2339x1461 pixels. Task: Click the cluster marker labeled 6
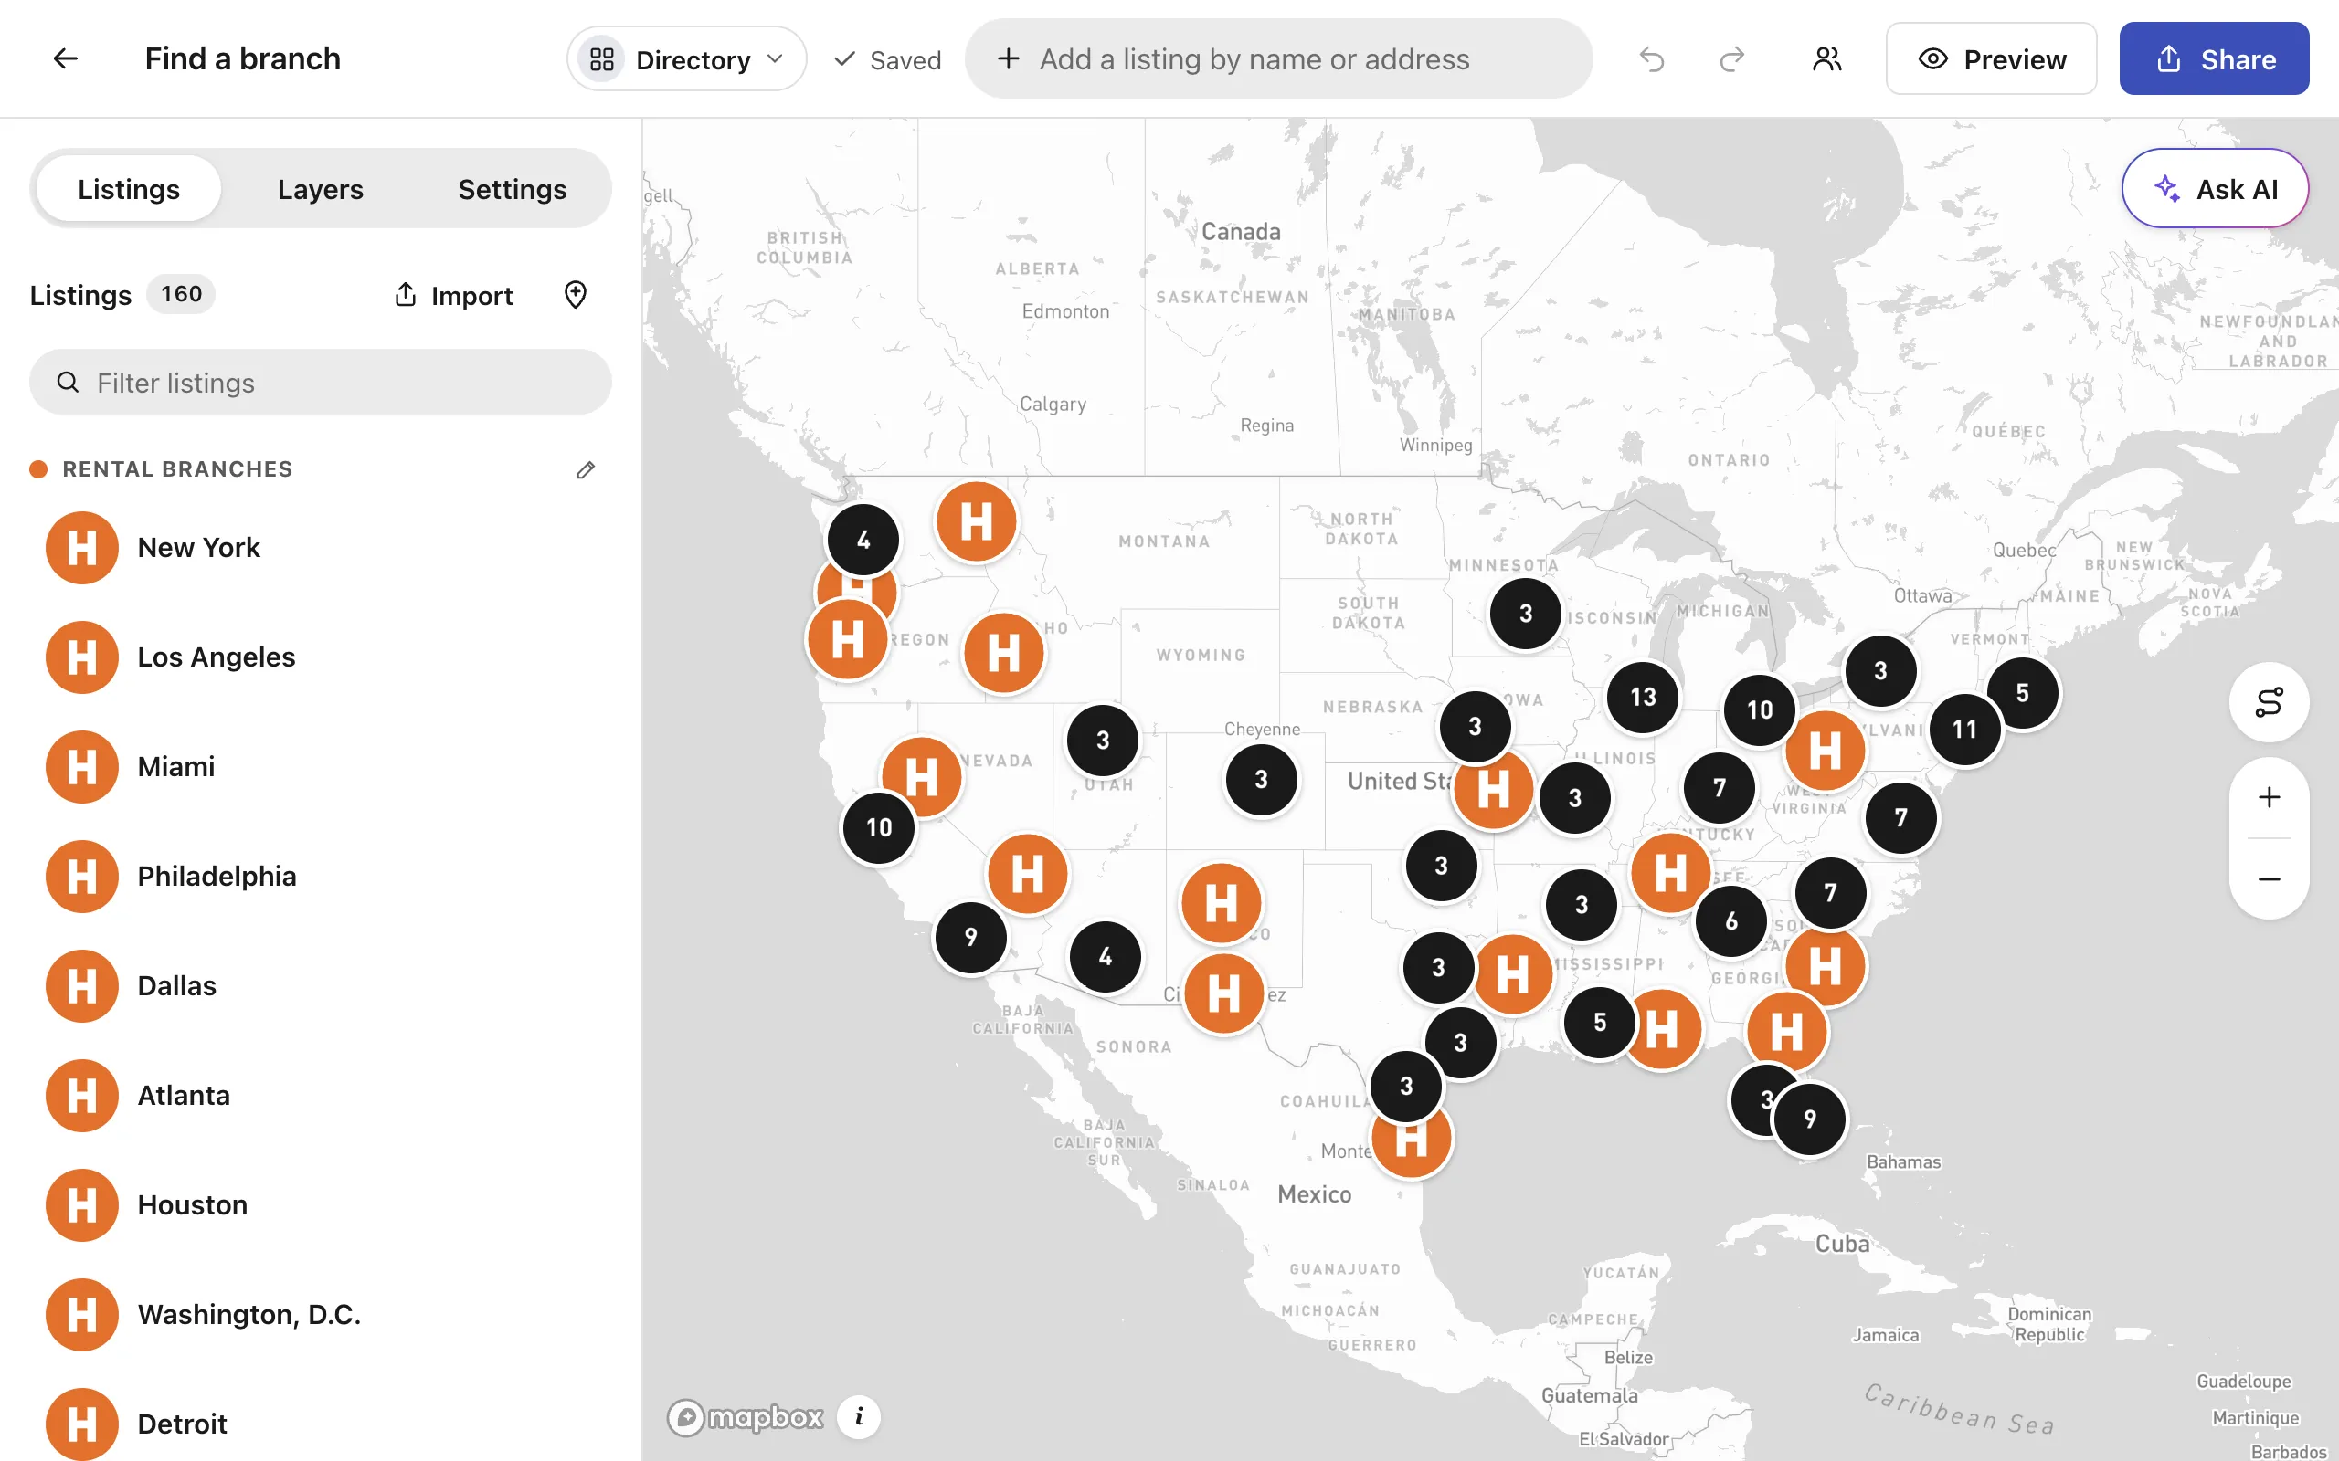click(1730, 922)
